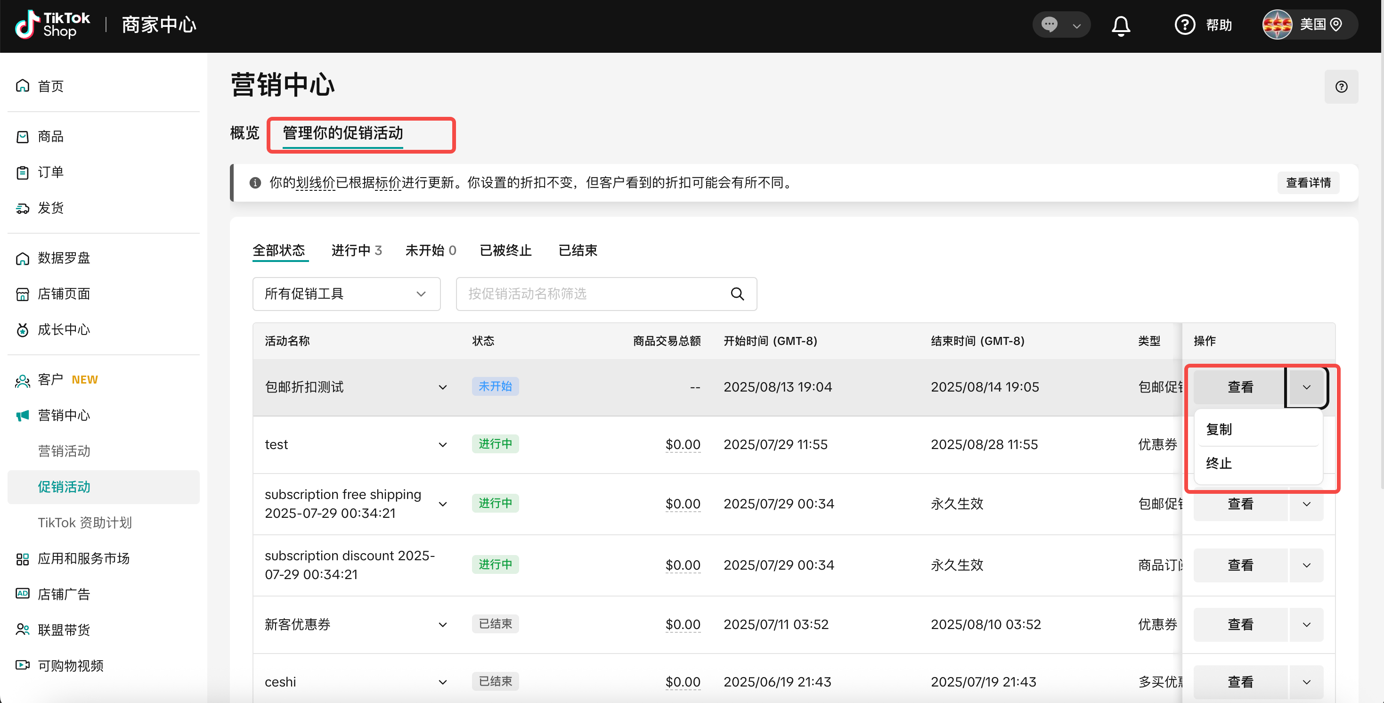Click the help question mark icon in header

pyautogui.click(x=1184, y=25)
